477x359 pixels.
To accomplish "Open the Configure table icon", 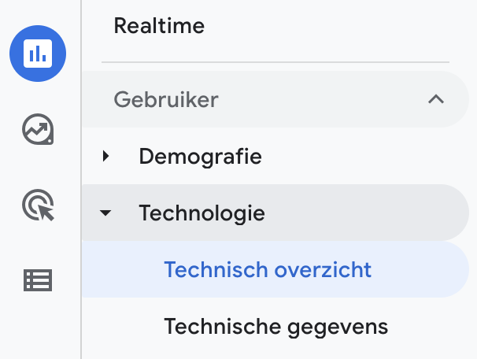I will pyautogui.click(x=38, y=280).
